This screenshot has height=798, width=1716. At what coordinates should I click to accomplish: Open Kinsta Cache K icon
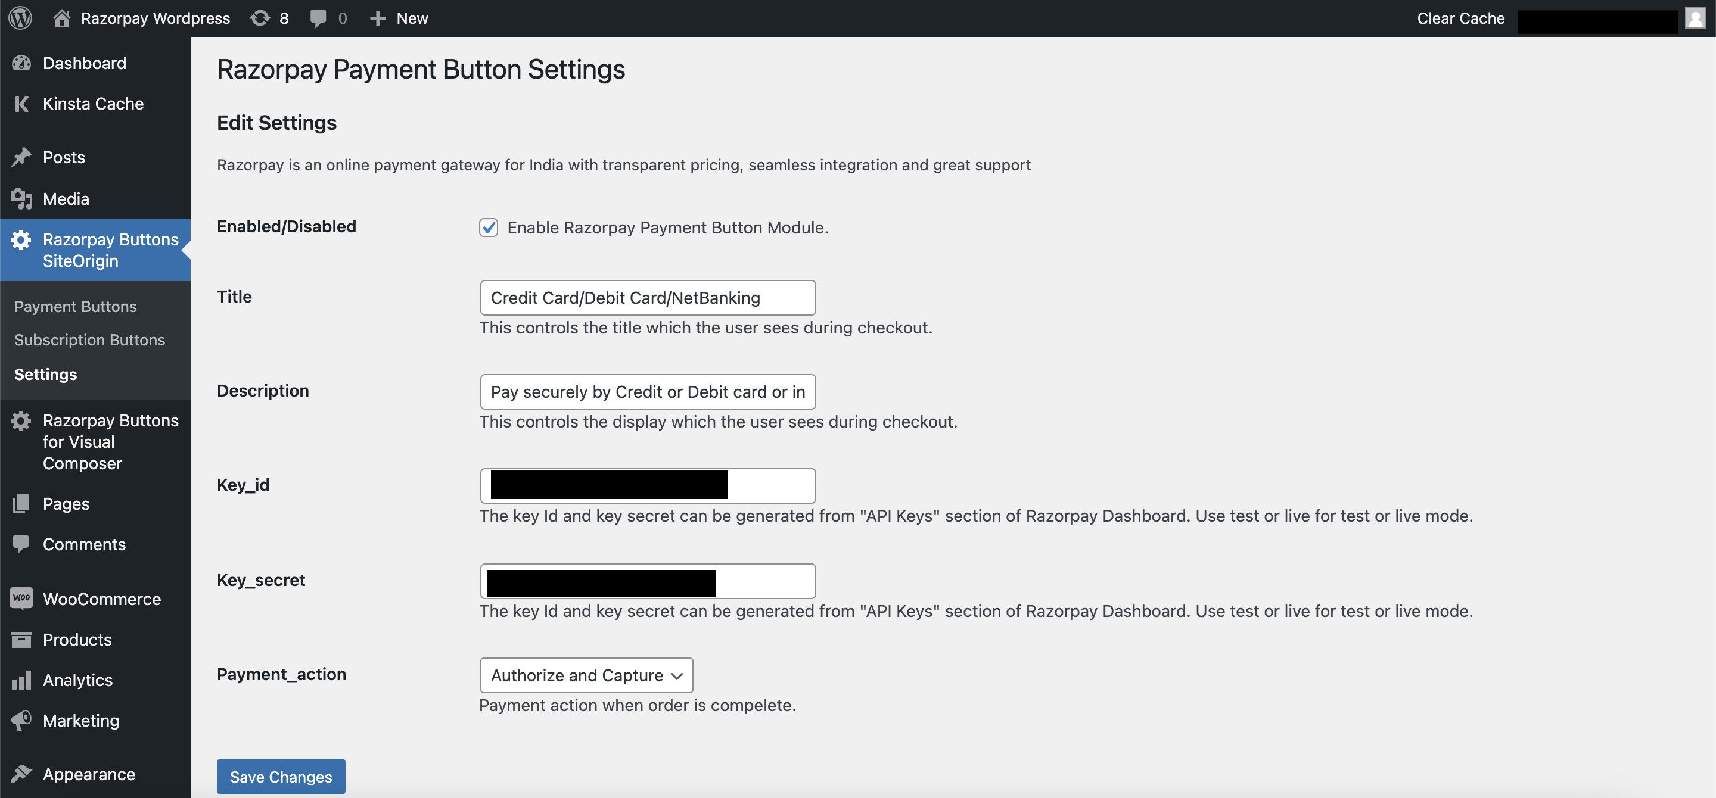point(21,104)
